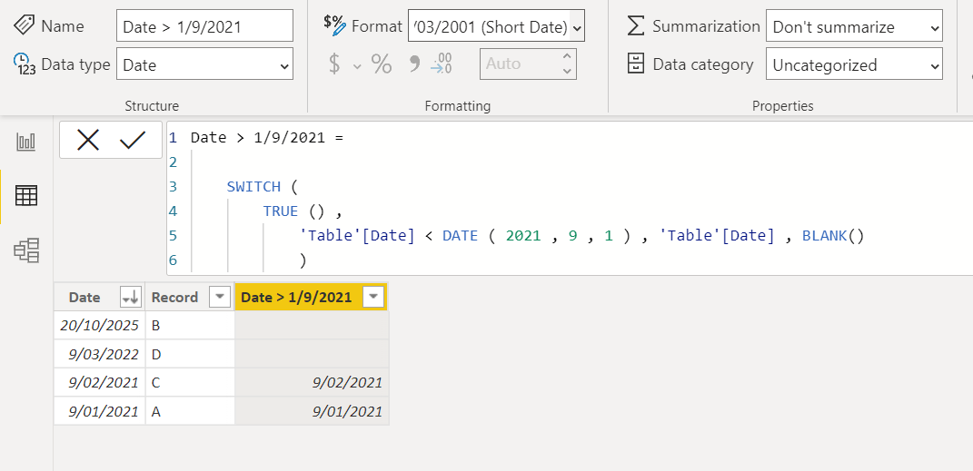The width and height of the screenshot is (973, 471).
Task: Click the Data category icon
Action: (635, 64)
